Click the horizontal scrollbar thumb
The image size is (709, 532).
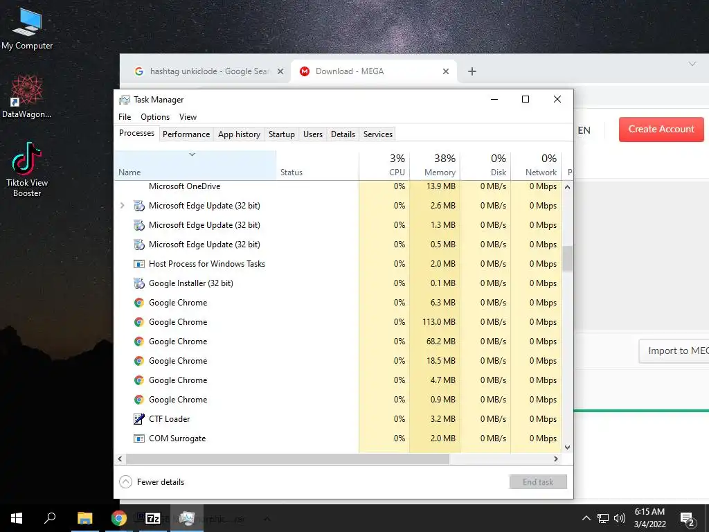[x=287, y=459]
